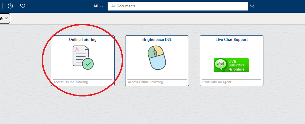Click the Live Support online chat image
Image resolution: width=305 pixels, height=124 pixels.
[x=231, y=65]
